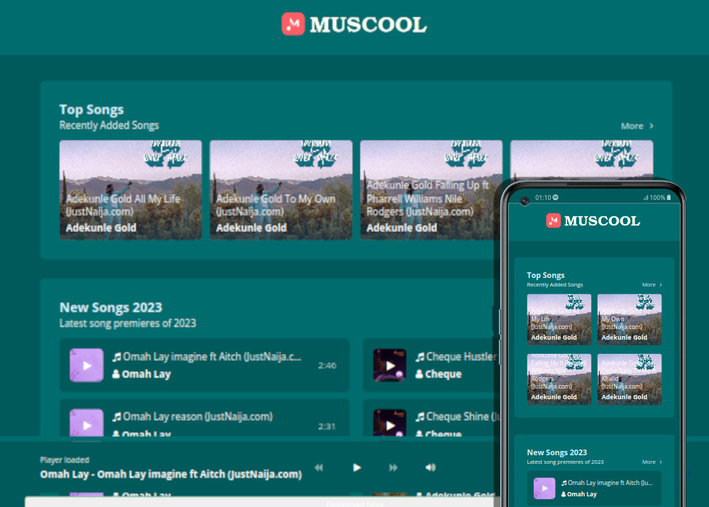This screenshot has width=709, height=507.
Task: Open More in the phone New Songs 2023 section
Action: pos(649,462)
